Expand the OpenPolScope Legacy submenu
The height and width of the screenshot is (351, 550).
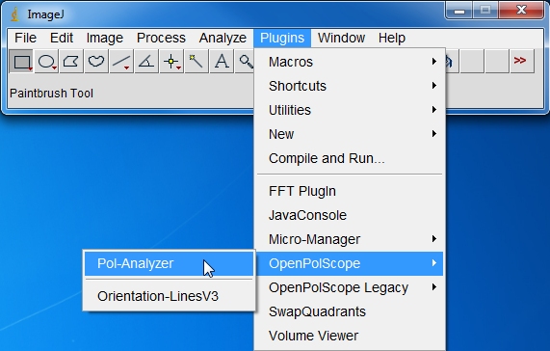click(350, 287)
